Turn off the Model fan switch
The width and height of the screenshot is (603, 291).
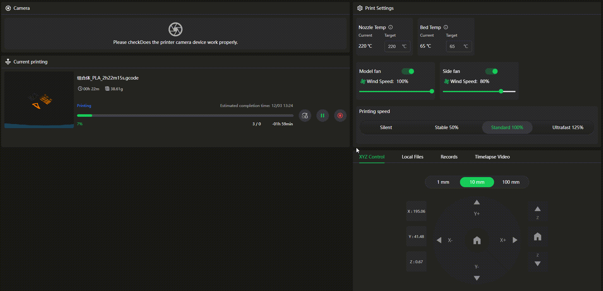408,71
